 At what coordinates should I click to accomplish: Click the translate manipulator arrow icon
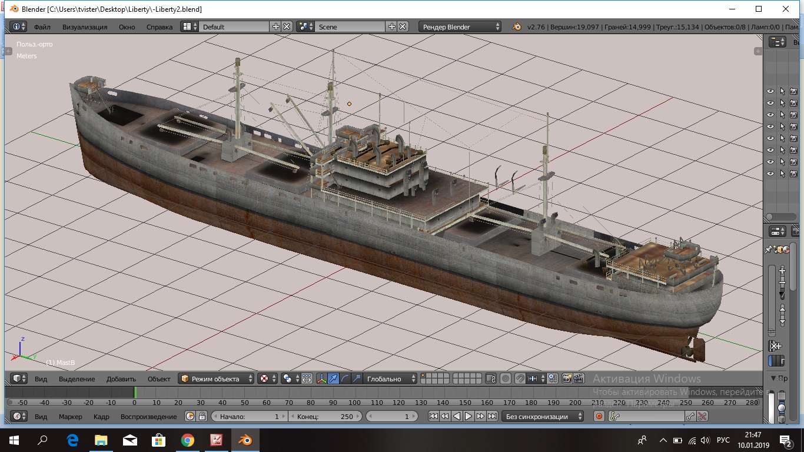[333, 378]
